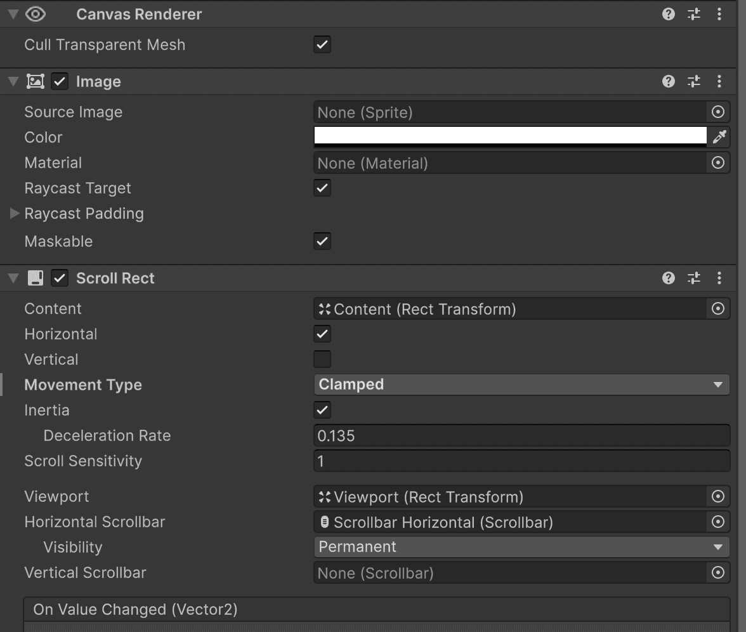Click the Image component picture icon
The image size is (746, 632).
(36, 81)
